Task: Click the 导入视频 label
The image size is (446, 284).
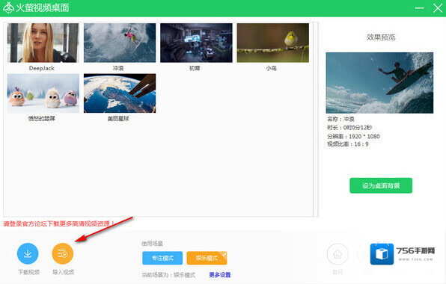Action: (63, 272)
